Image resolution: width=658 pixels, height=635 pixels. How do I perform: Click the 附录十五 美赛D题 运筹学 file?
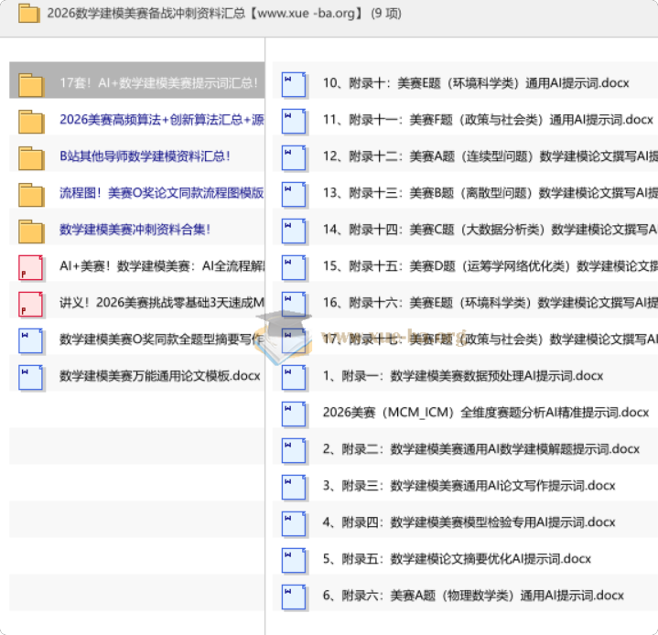pos(490,266)
